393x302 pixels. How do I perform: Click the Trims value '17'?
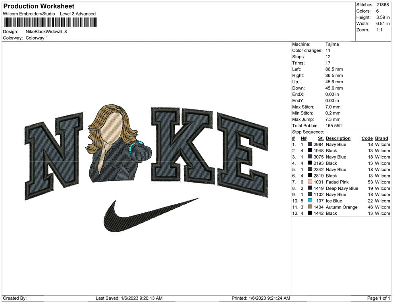pos(328,63)
